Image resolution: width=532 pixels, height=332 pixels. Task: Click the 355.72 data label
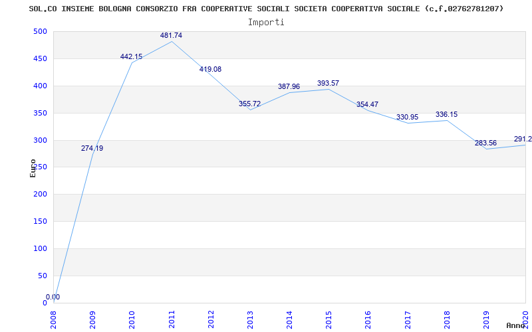[x=250, y=104]
